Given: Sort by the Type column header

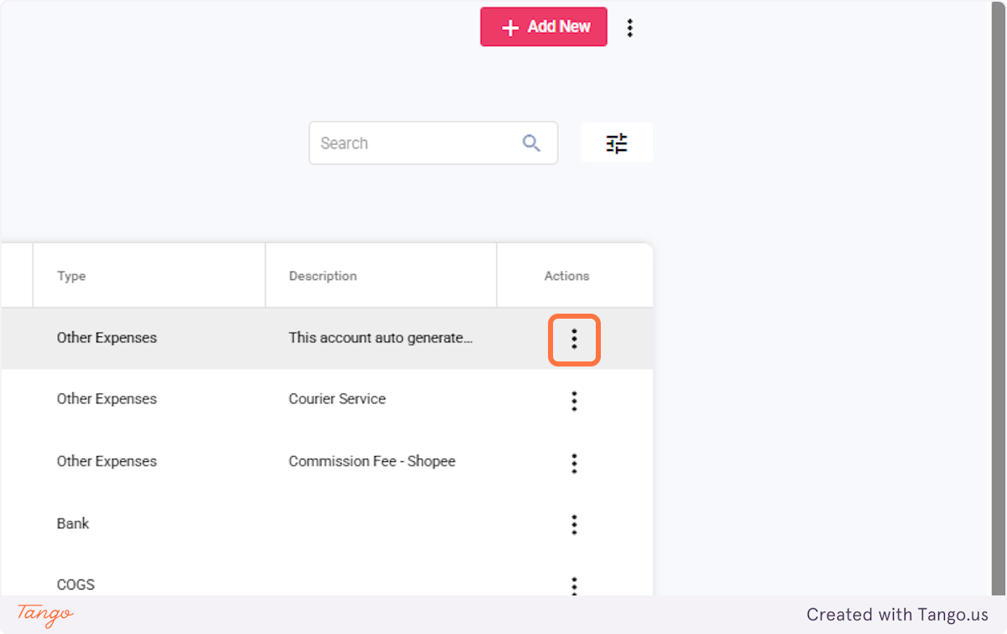Looking at the screenshot, I should 71,276.
